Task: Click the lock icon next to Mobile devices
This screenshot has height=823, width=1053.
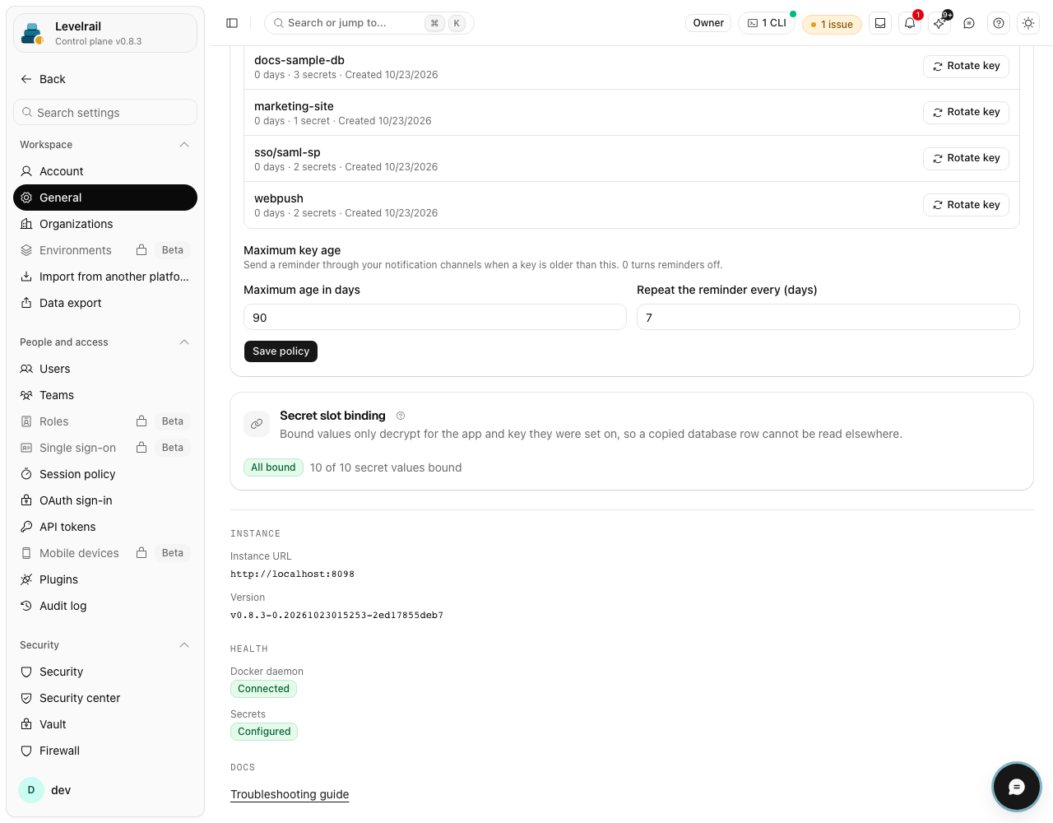Action: pos(141,553)
